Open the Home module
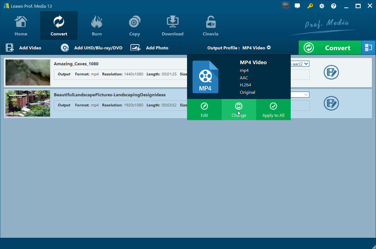The height and width of the screenshot is (249, 376). (x=21, y=26)
